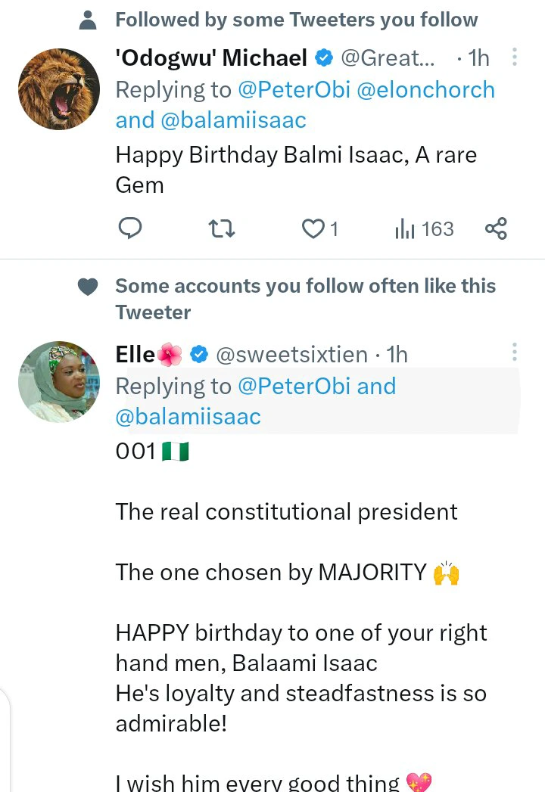Click Elle's blue verified checkmark
This screenshot has height=792, width=545.
click(x=199, y=354)
